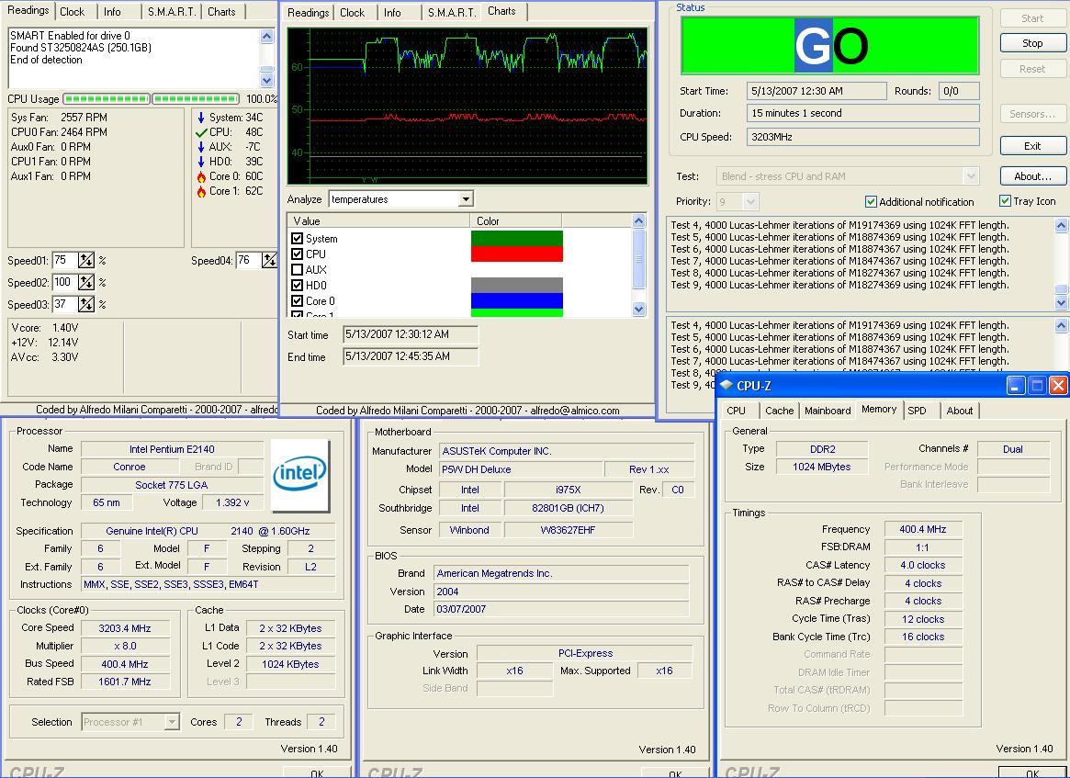
Task: Click the CPU-Z title bar icon
Action: [x=726, y=386]
